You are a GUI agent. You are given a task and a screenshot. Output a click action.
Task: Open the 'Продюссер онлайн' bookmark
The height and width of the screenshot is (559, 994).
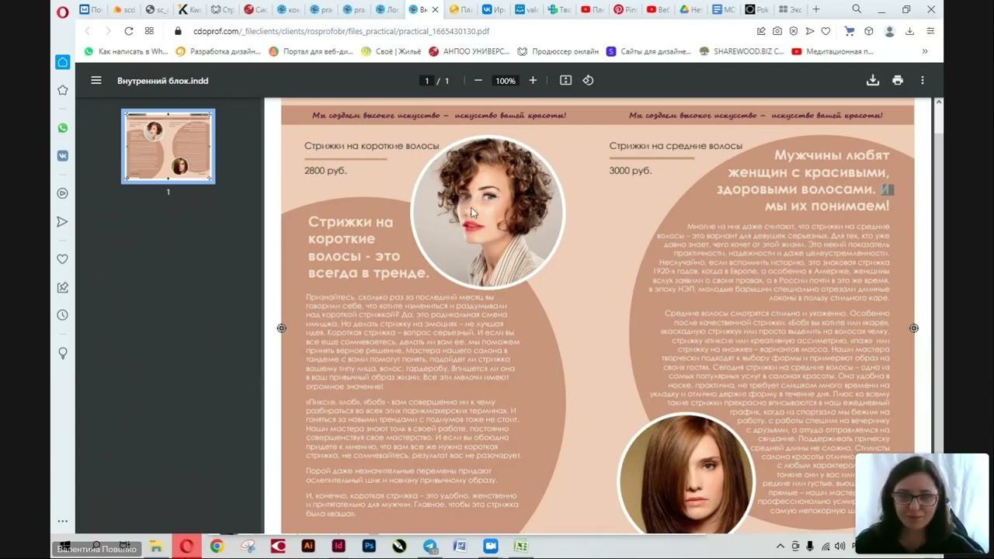(558, 51)
